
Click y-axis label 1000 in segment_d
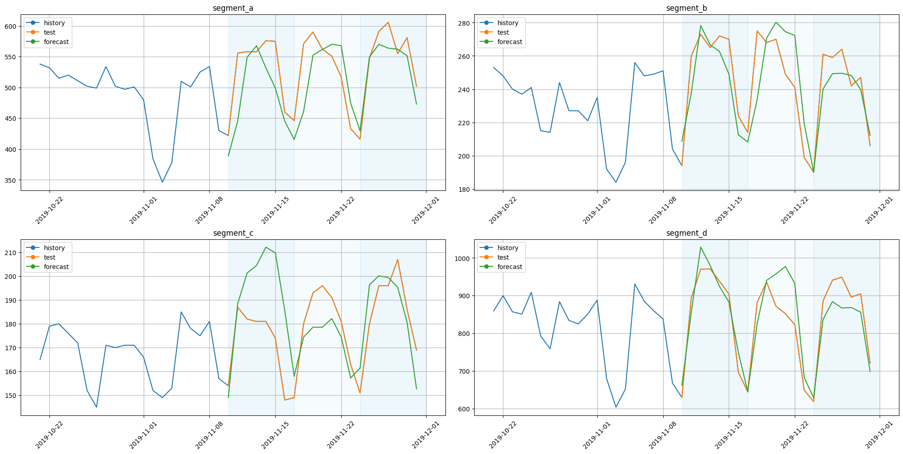(463, 258)
